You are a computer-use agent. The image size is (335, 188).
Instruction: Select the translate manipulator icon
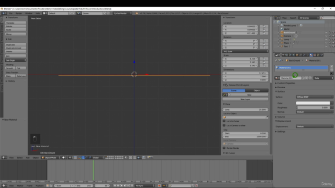click(x=83, y=158)
